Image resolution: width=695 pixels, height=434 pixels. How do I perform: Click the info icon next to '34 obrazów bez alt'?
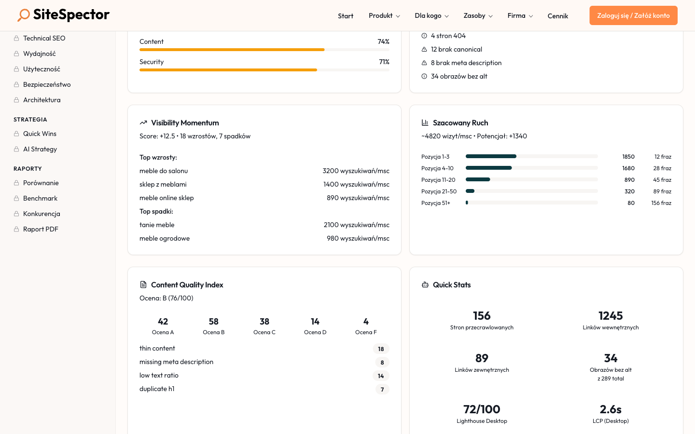424,76
